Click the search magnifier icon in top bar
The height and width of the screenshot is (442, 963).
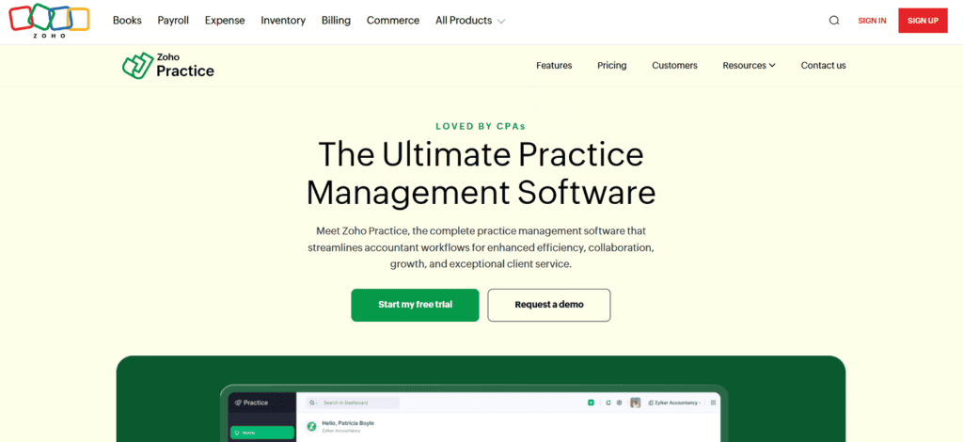point(833,21)
